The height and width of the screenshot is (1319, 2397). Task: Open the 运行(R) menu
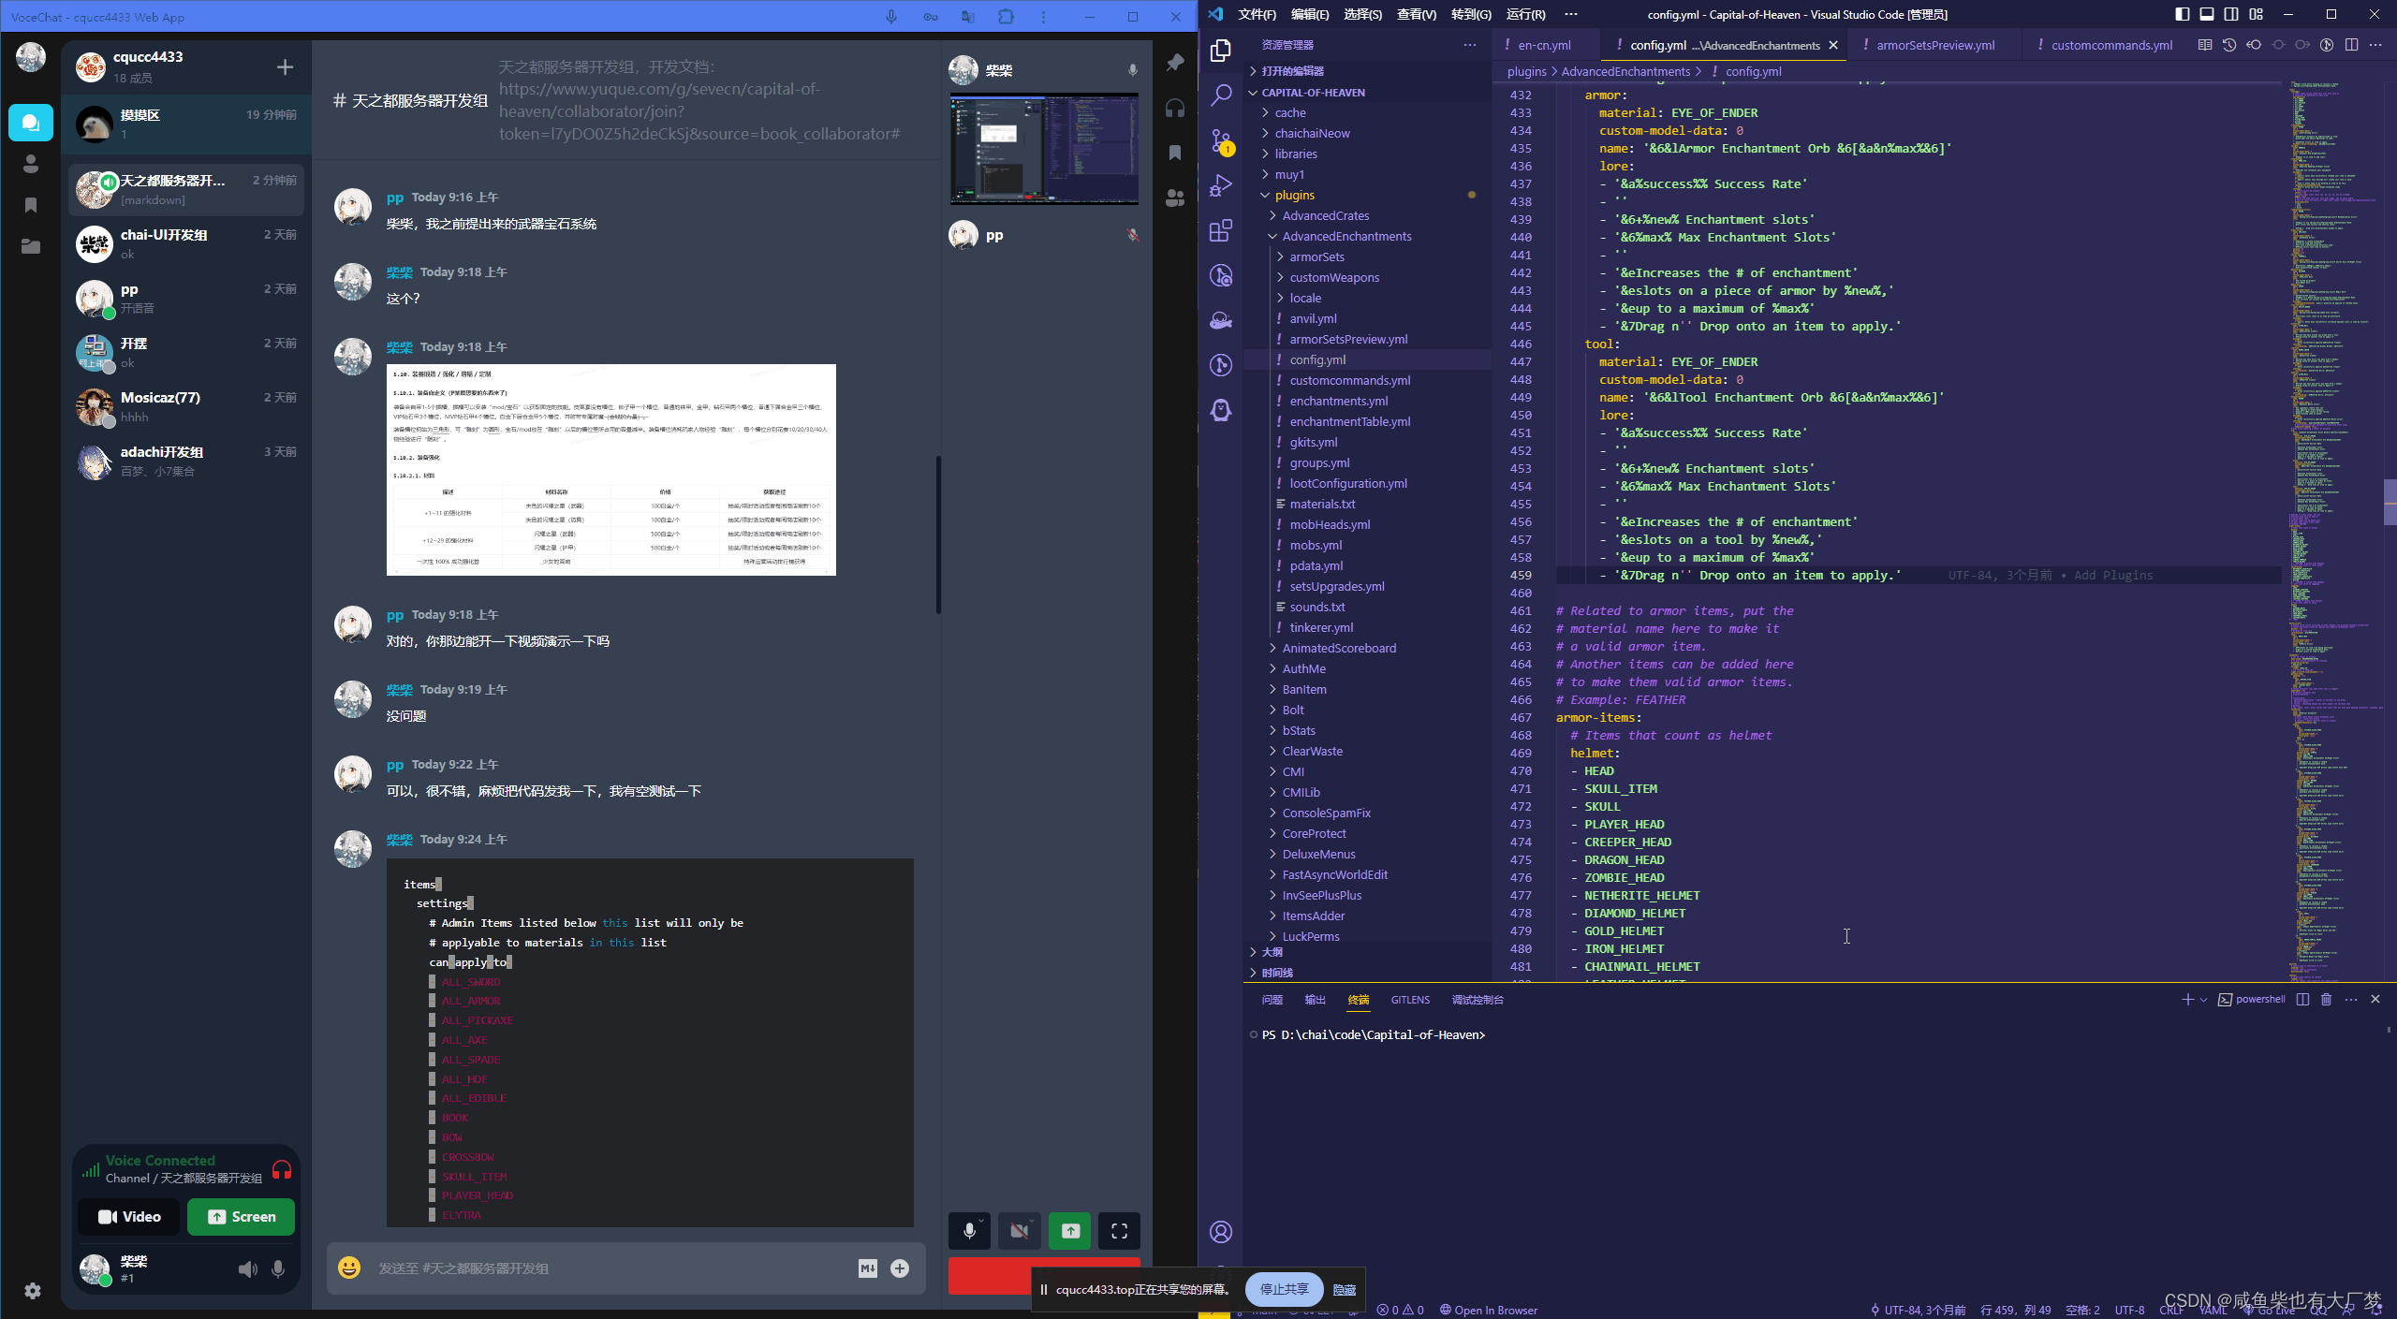point(1525,14)
